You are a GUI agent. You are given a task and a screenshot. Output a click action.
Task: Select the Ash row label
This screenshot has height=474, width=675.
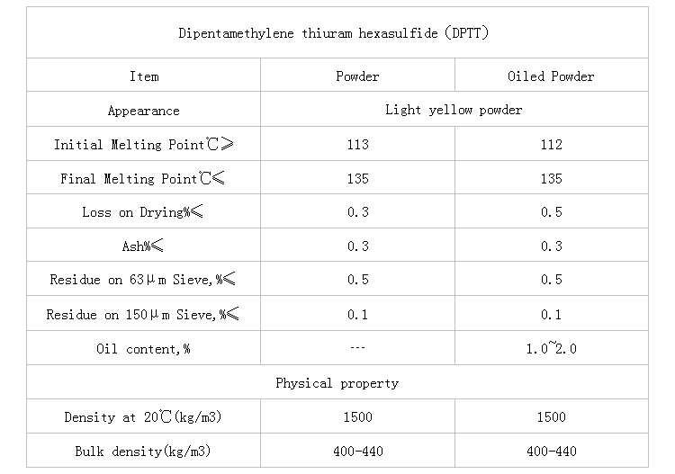coord(144,246)
